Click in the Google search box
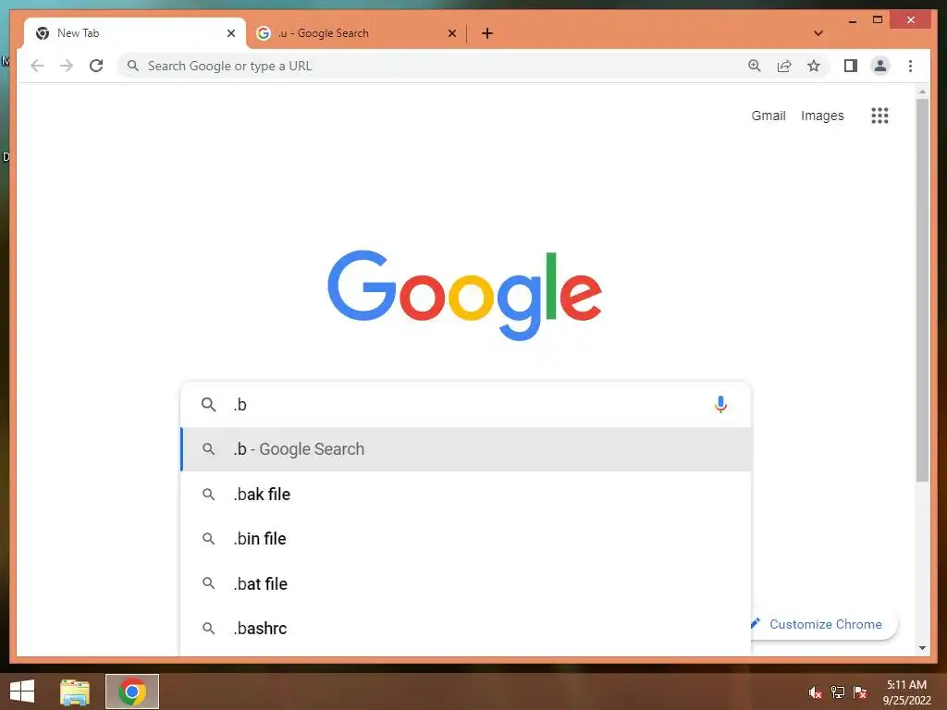Image resolution: width=947 pixels, height=710 pixels. pyautogui.click(x=466, y=405)
